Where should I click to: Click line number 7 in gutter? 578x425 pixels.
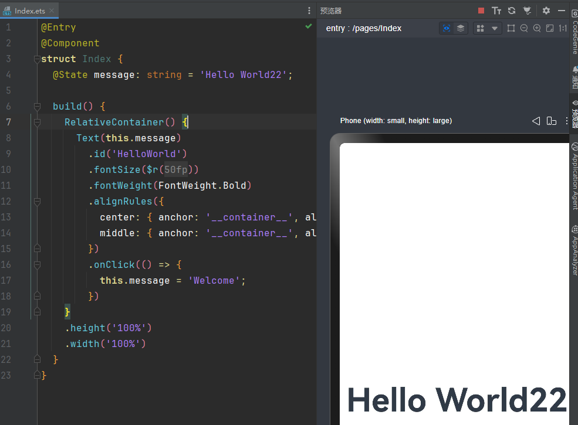8,123
